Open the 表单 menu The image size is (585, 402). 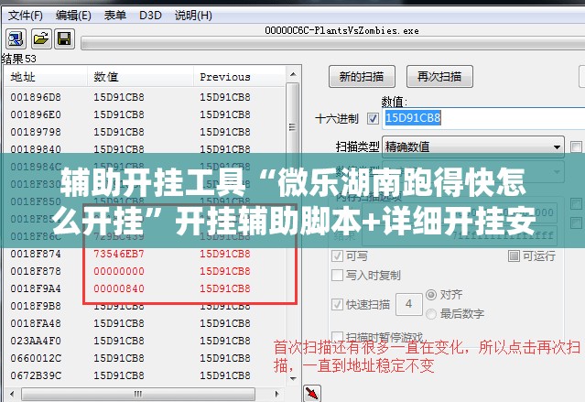pos(115,16)
